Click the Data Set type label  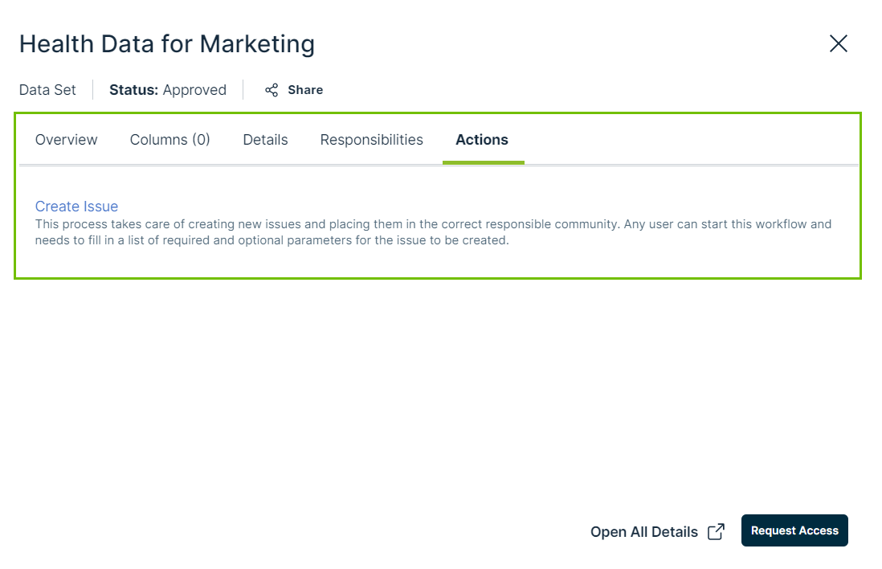coord(47,90)
